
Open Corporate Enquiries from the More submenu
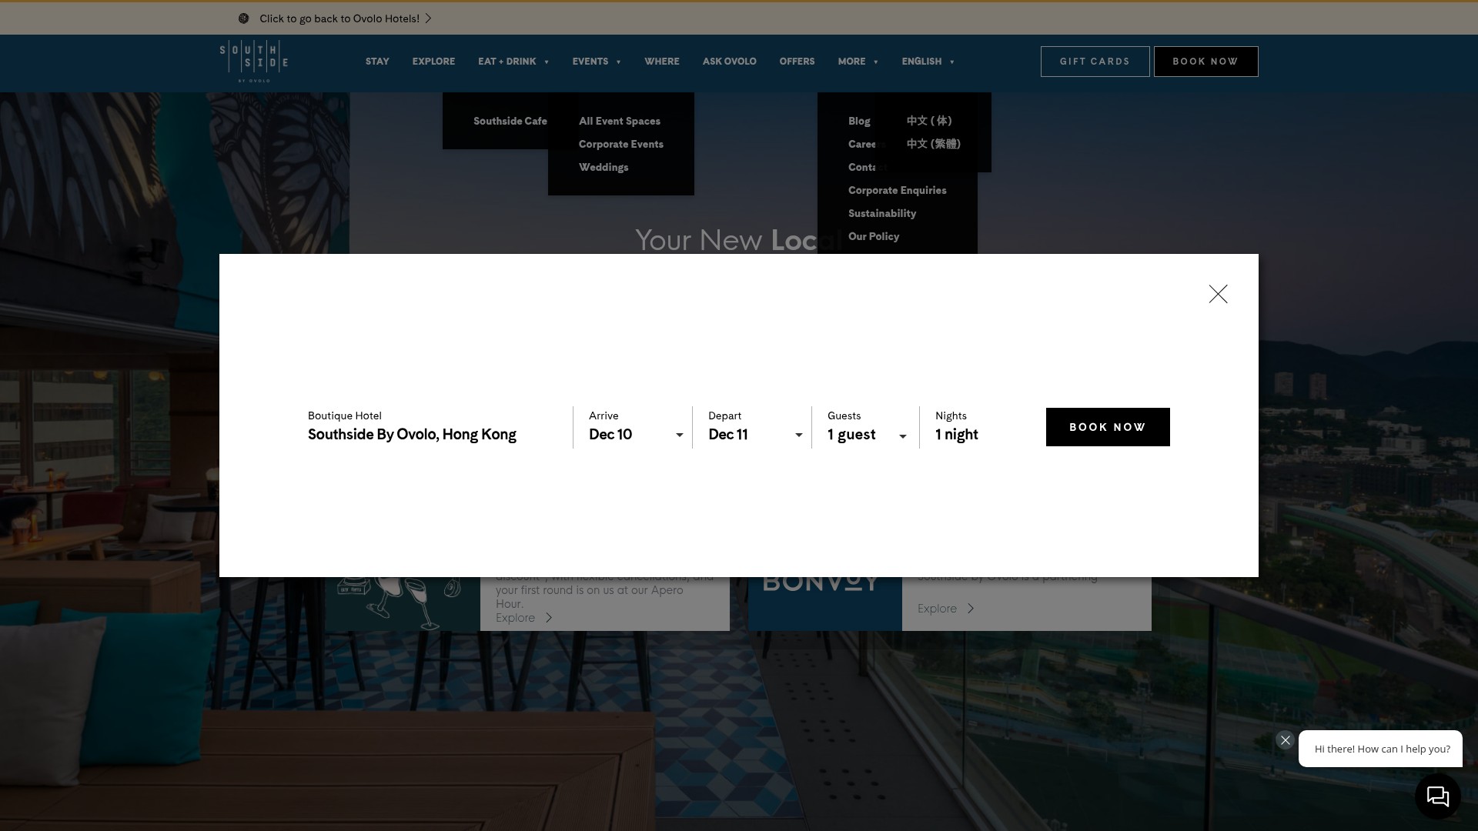point(898,190)
